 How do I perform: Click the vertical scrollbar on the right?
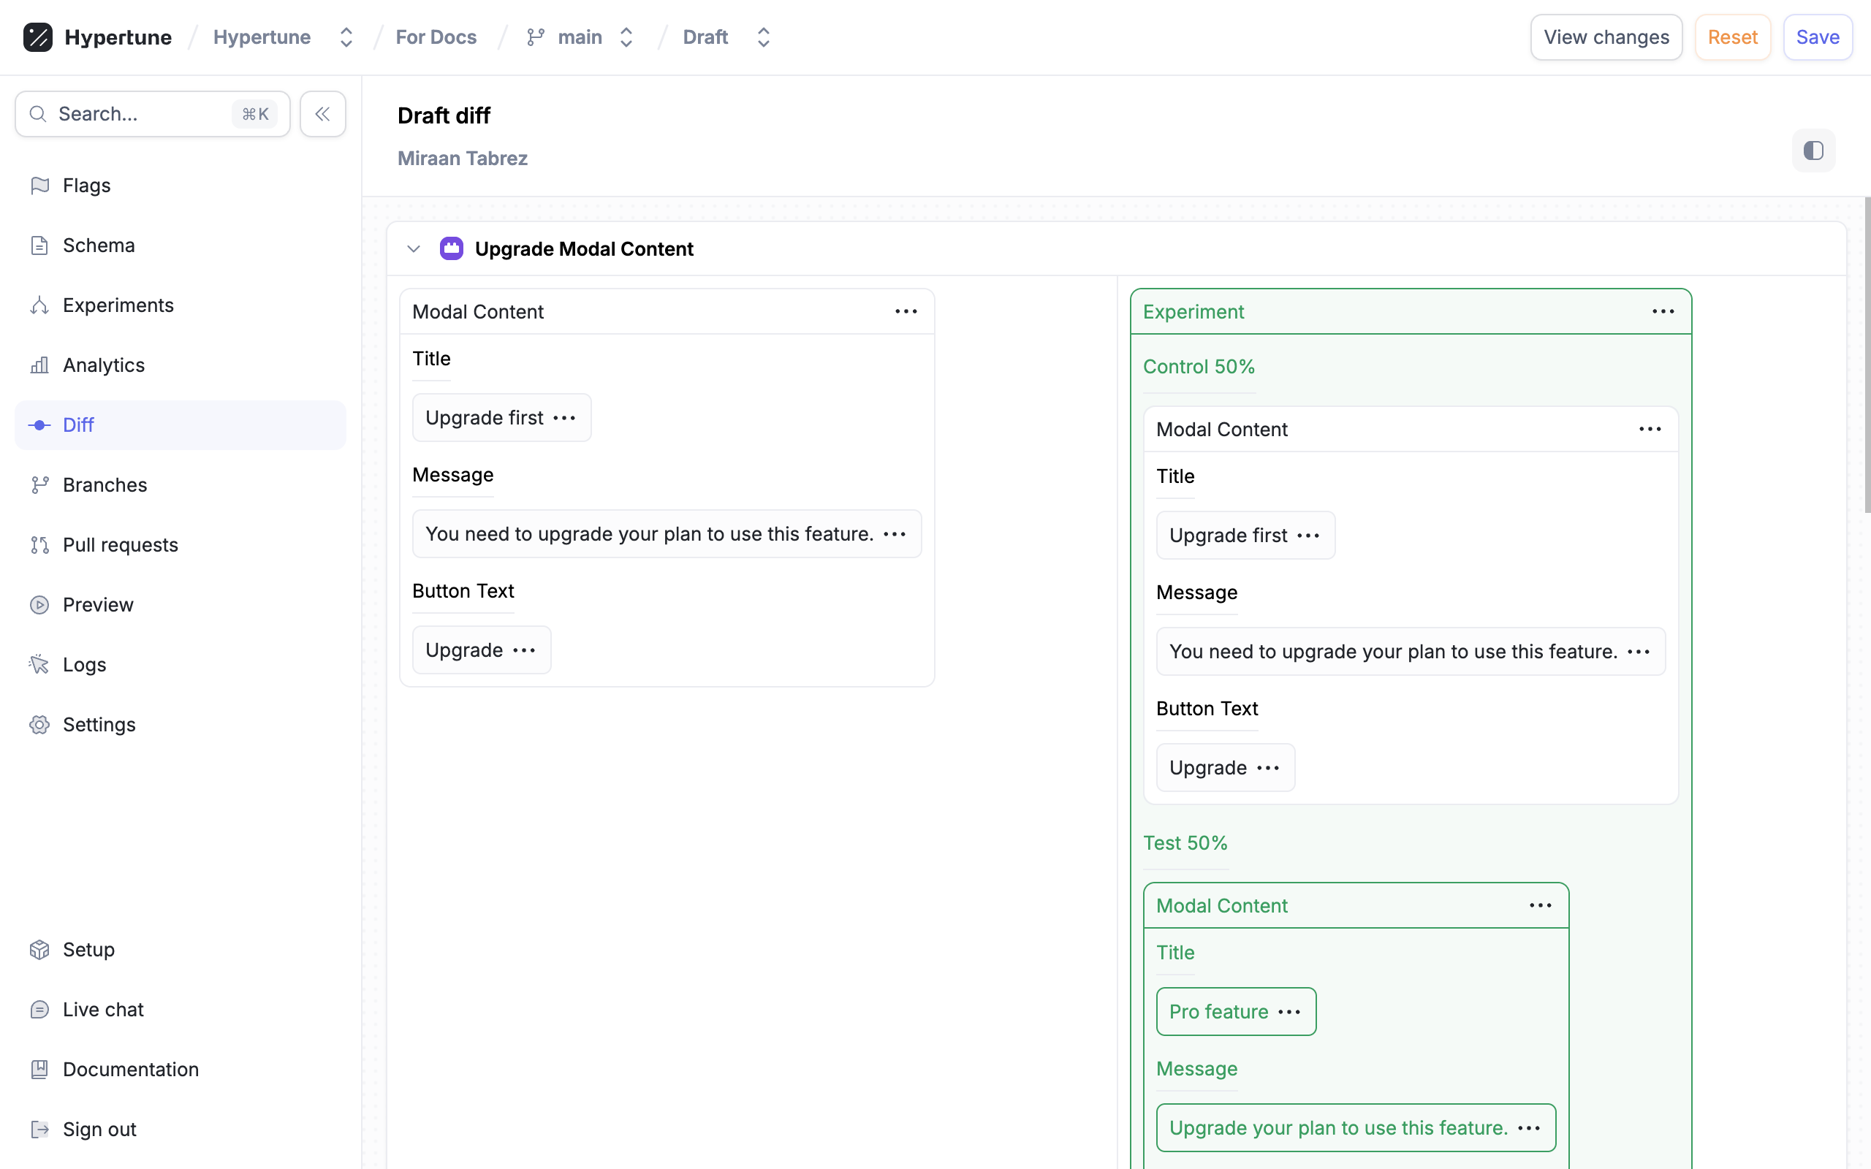(x=1867, y=356)
